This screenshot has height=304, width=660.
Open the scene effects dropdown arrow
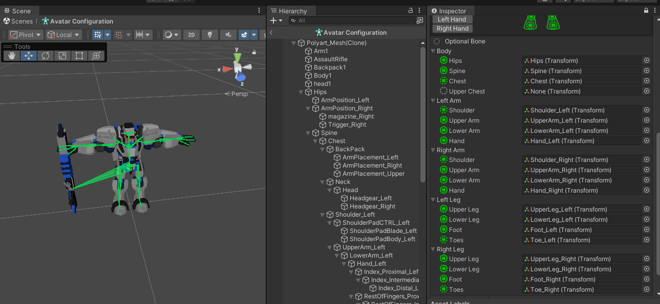pos(254,35)
